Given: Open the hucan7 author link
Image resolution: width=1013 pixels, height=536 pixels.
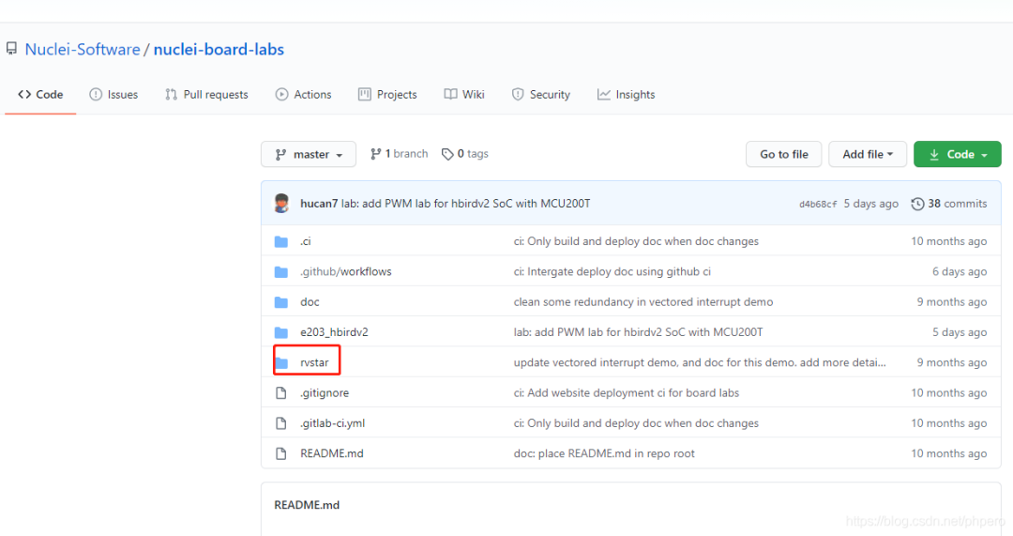Looking at the screenshot, I should (x=319, y=204).
